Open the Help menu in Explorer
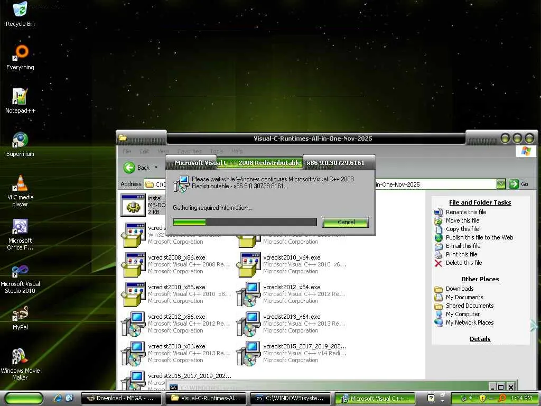541x406 pixels. (237, 151)
